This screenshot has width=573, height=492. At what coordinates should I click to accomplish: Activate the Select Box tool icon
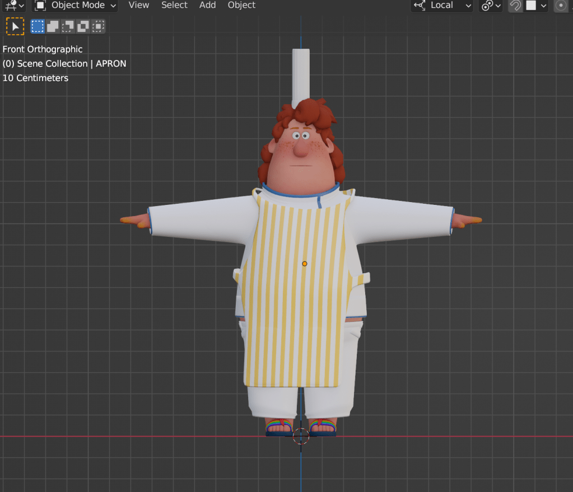(x=15, y=26)
